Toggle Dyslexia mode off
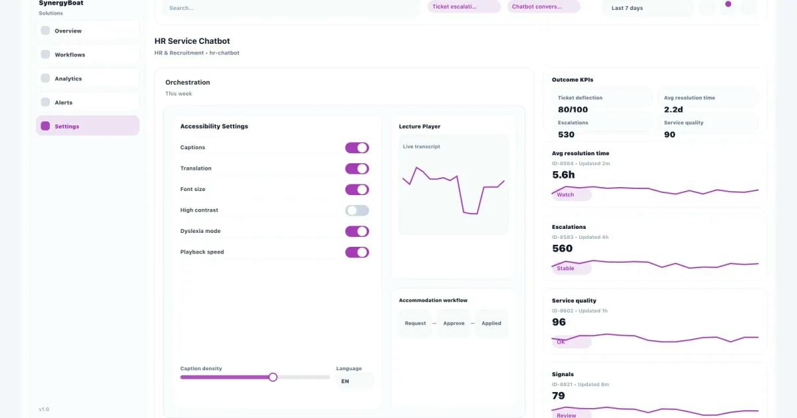 (357, 232)
